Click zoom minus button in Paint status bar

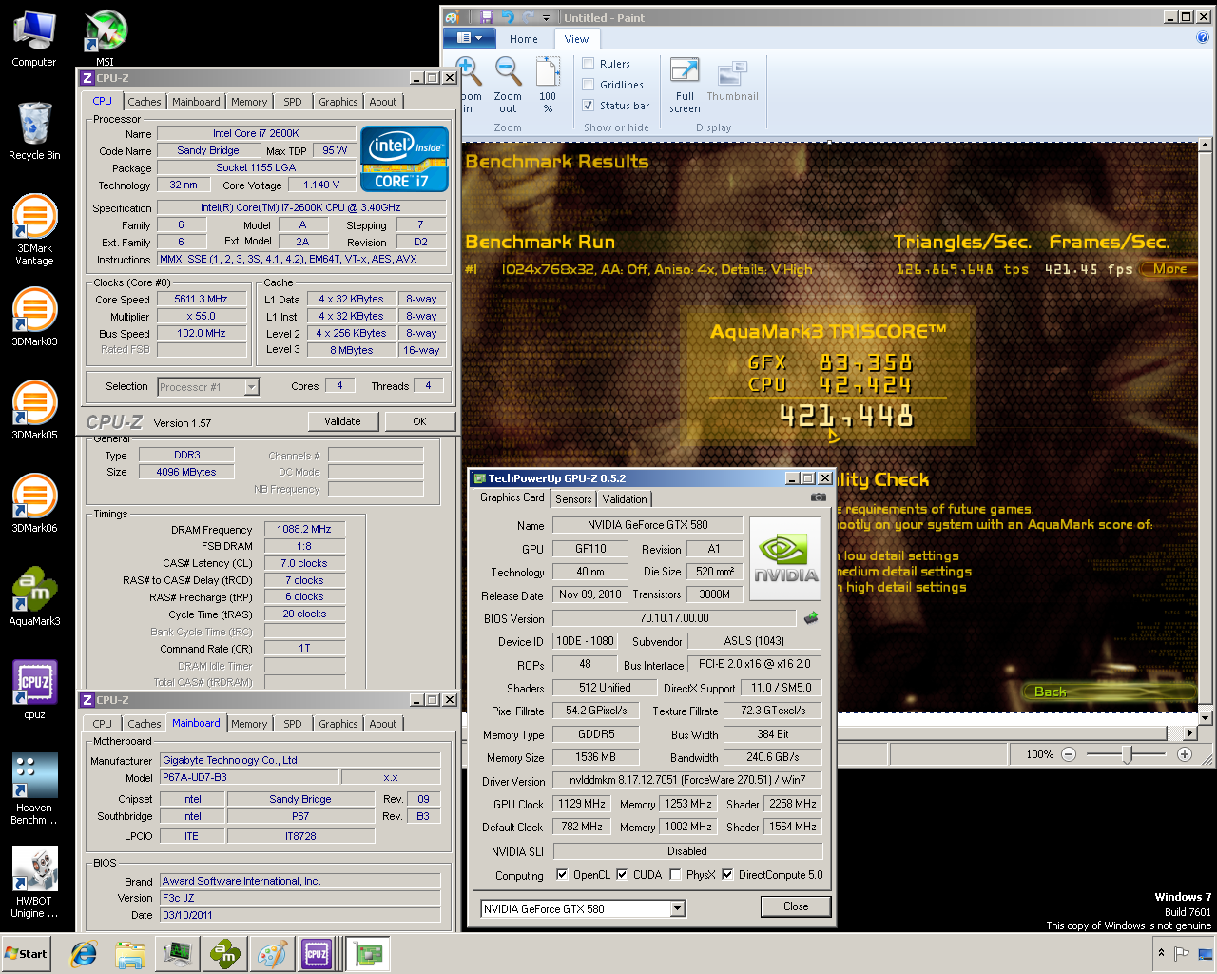click(x=1068, y=754)
